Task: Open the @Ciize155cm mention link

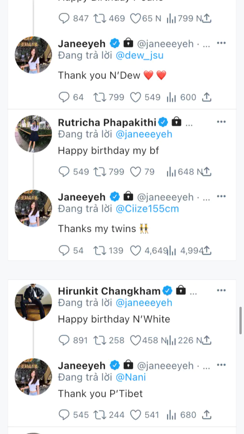Action: [147, 209]
